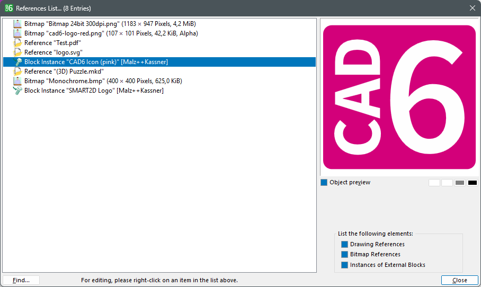Select the Reference "logo.svg" list entry
Image resolution: width=481 pixels, height=287 pixels.
pos(53,52)
